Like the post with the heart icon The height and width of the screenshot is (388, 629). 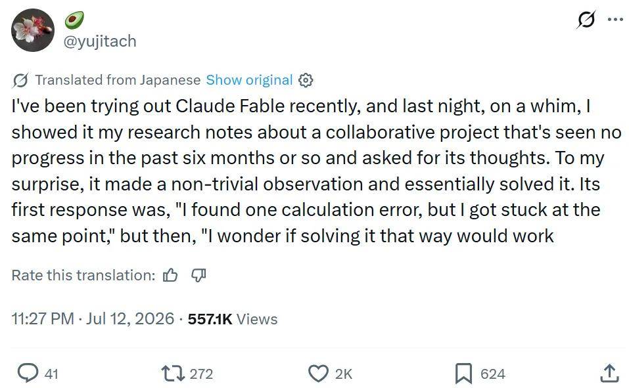318,374
